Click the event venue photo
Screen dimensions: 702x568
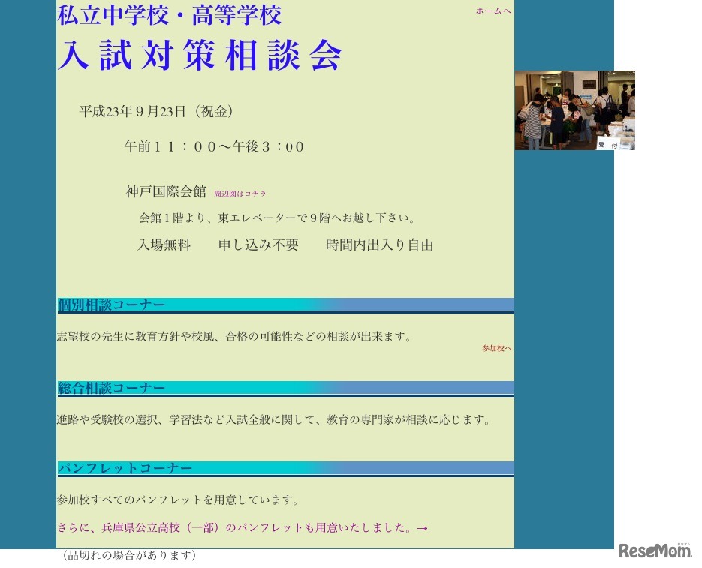point(574,109)
